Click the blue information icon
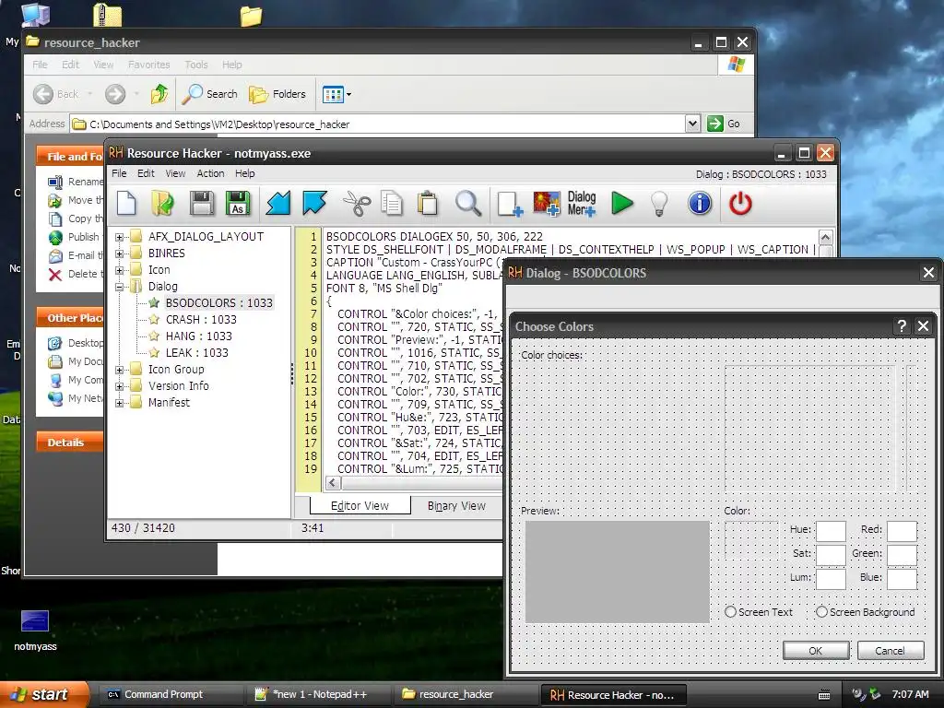The image size is (944, 708). pos(700,204)
